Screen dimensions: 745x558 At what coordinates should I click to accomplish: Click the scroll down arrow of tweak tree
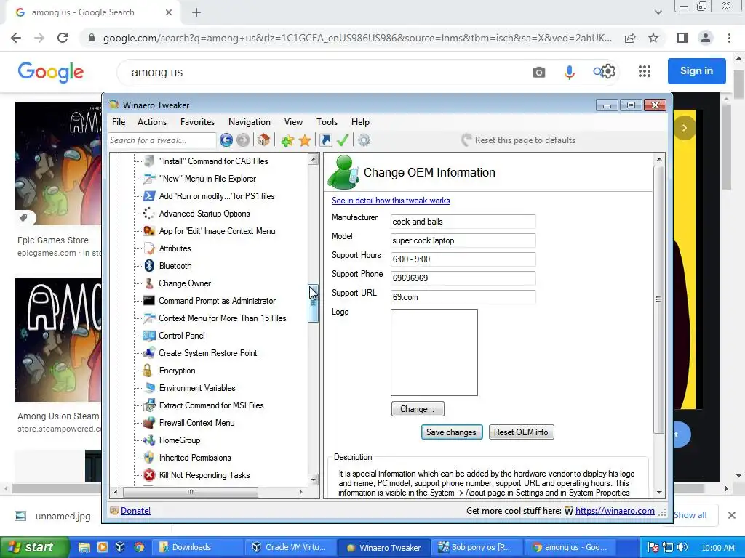click(x=313, y=480)
